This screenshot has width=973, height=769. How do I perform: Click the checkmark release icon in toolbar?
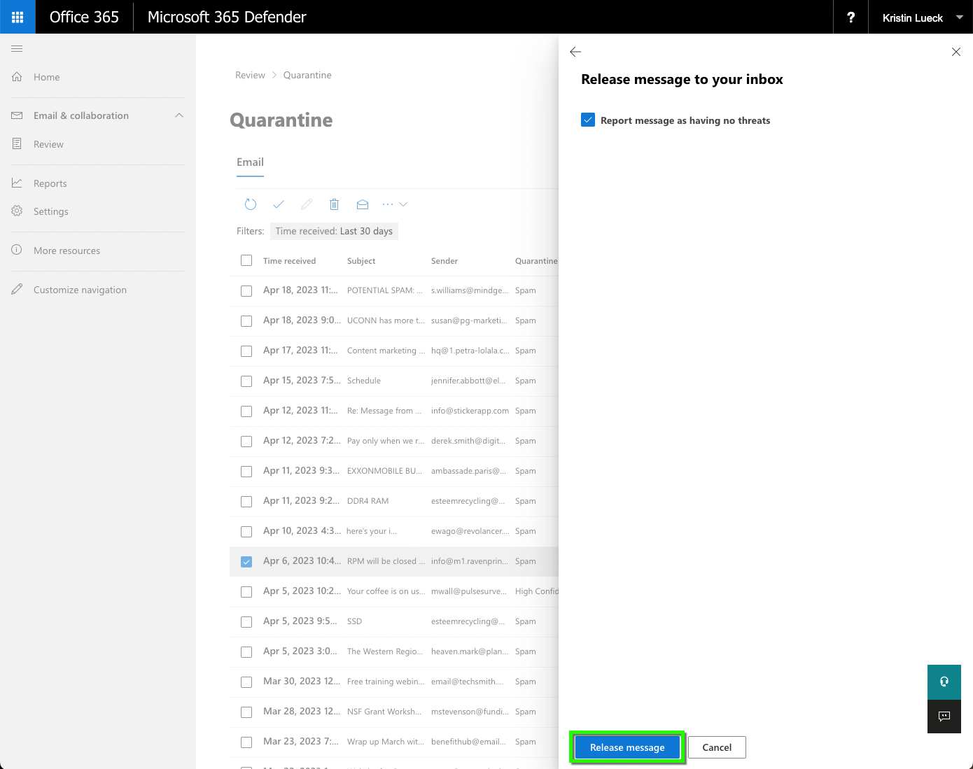pyautogui.click(x=279, y=204)
